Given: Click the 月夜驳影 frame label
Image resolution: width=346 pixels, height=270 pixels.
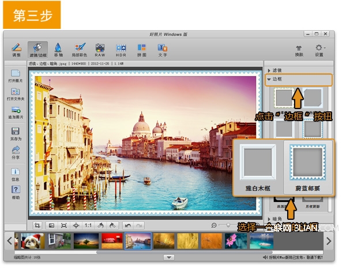Looking at the screenshot, I should (313, 207).
